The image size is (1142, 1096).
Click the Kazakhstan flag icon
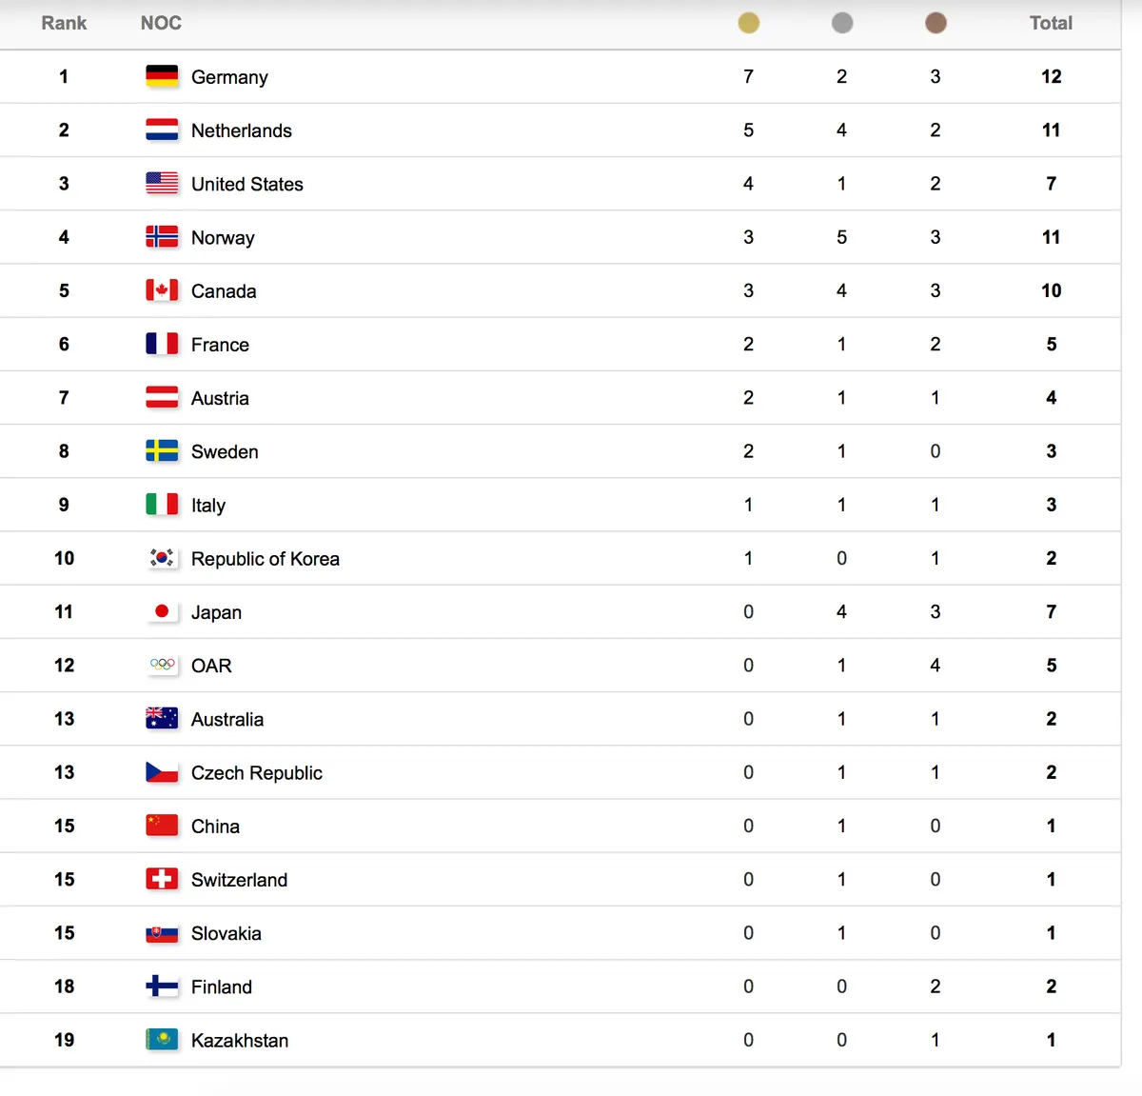click(x=162, y=1040)
